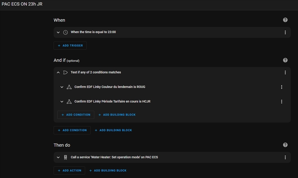Click the outer Add Condition button
This screenshot has width=298, height=178.
(x=72, y=130)
